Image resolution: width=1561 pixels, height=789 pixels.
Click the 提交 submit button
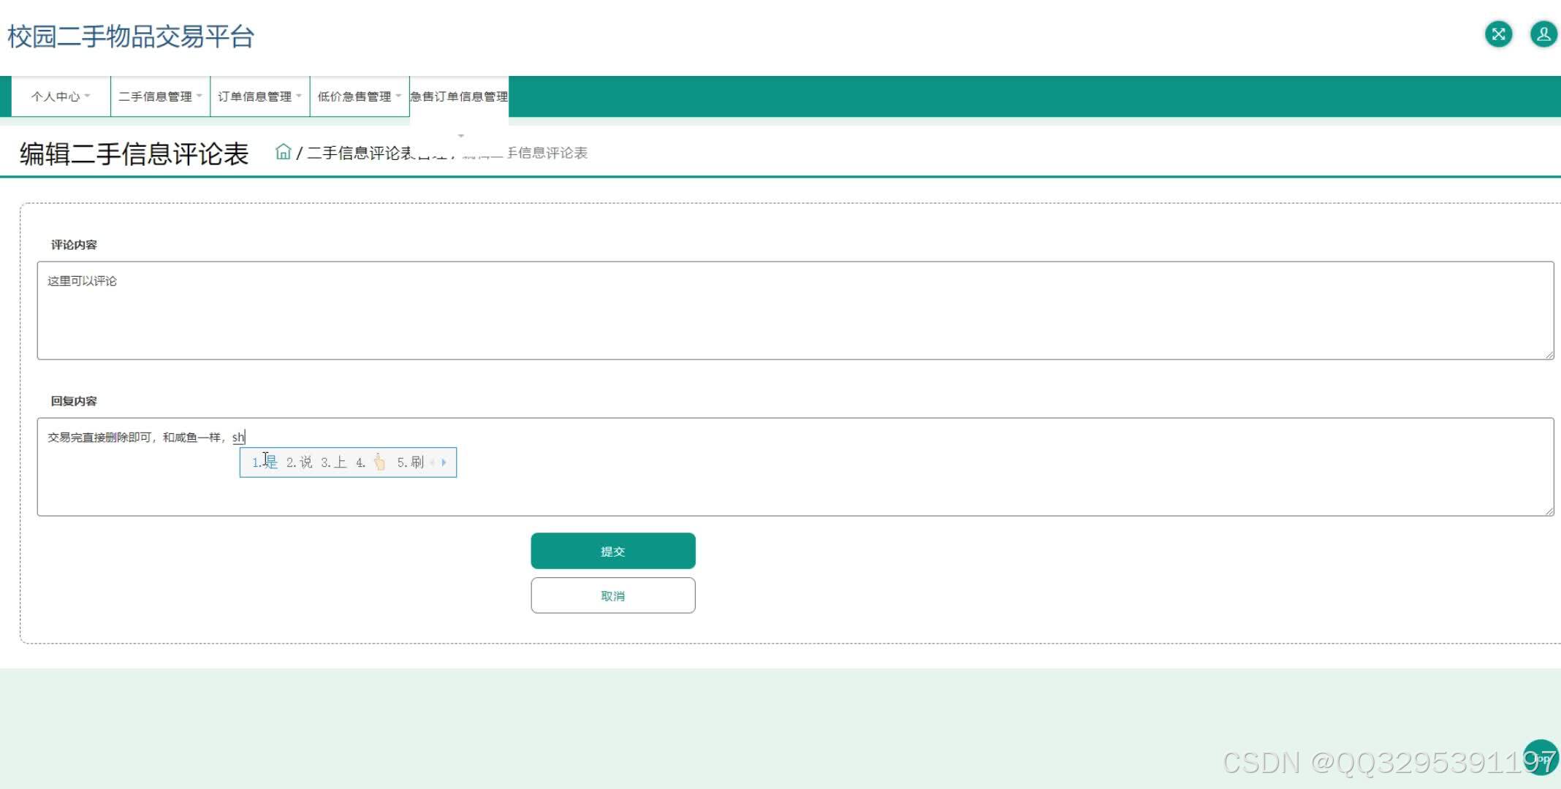tap(613, 551)
